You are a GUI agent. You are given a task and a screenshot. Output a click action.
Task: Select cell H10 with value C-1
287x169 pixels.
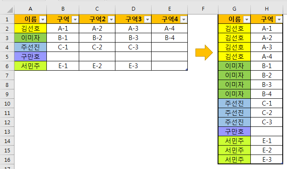click(267, 103)
